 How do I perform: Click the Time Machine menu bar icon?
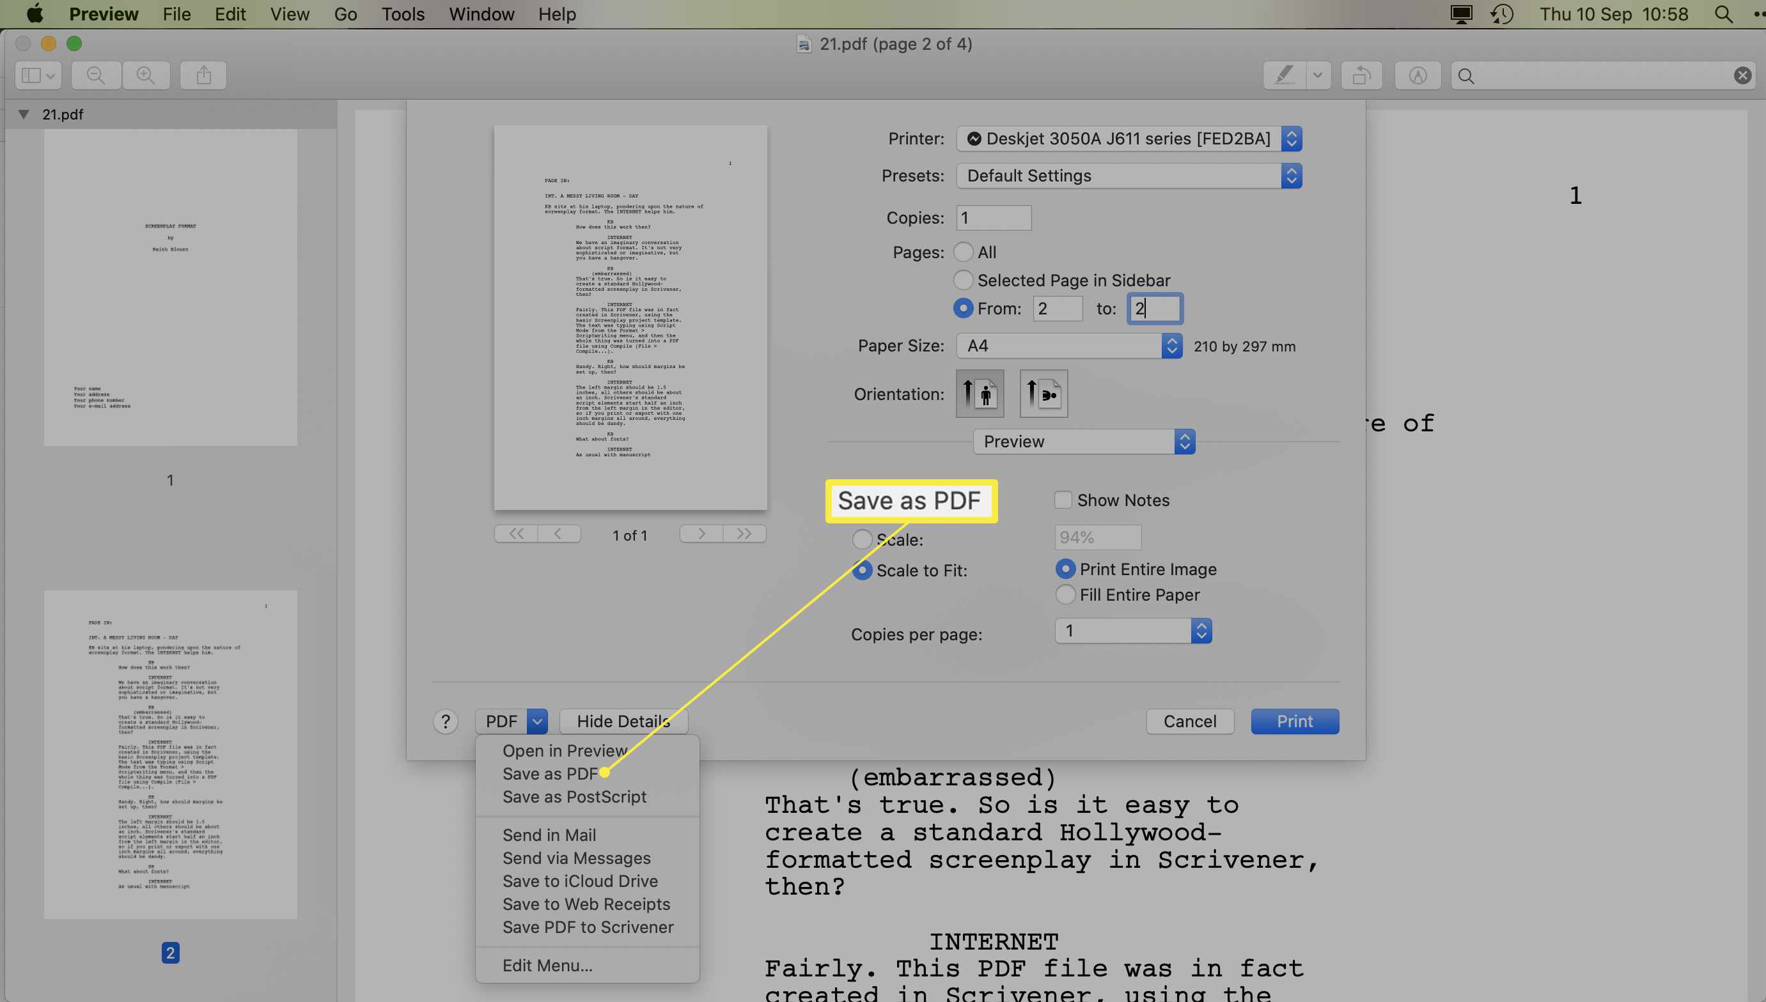click(x=1503, y=14)
